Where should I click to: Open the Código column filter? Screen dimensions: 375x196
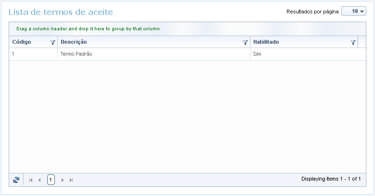tap(52, 42)
